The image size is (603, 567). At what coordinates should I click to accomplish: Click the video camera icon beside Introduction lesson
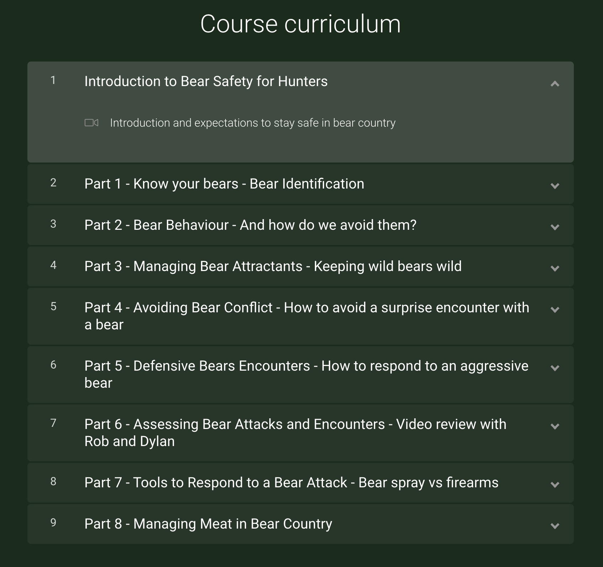click(91, 123)
